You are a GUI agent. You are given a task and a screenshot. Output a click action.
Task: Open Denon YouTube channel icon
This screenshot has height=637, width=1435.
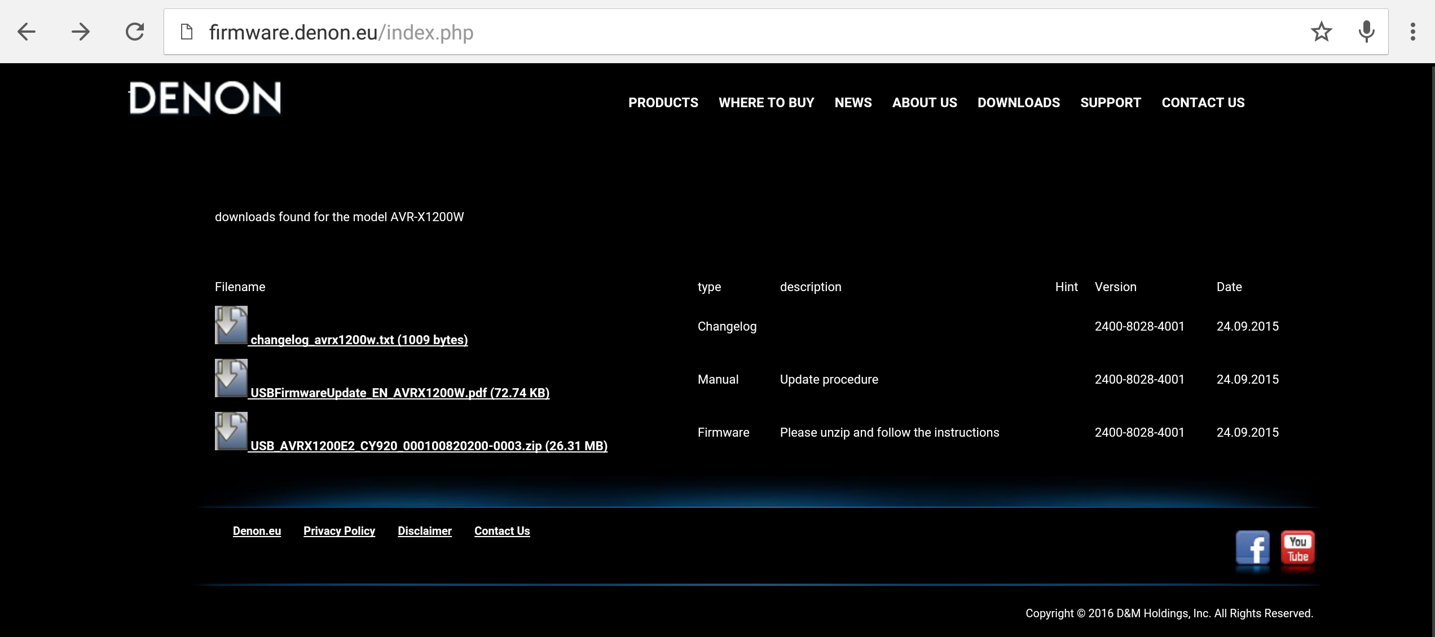pyautogui.click(x=1297, y=547)
